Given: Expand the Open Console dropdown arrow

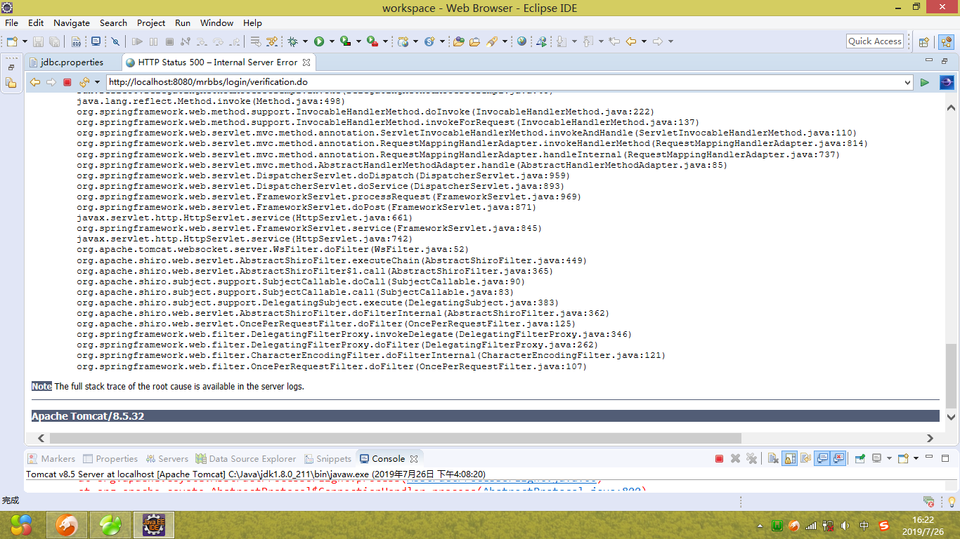Looking at the screenshot, I should pyautogui.click(x=916, y=458).
